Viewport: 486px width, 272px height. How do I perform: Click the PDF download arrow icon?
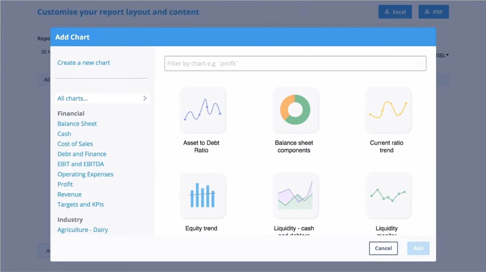tap(427, 12)
